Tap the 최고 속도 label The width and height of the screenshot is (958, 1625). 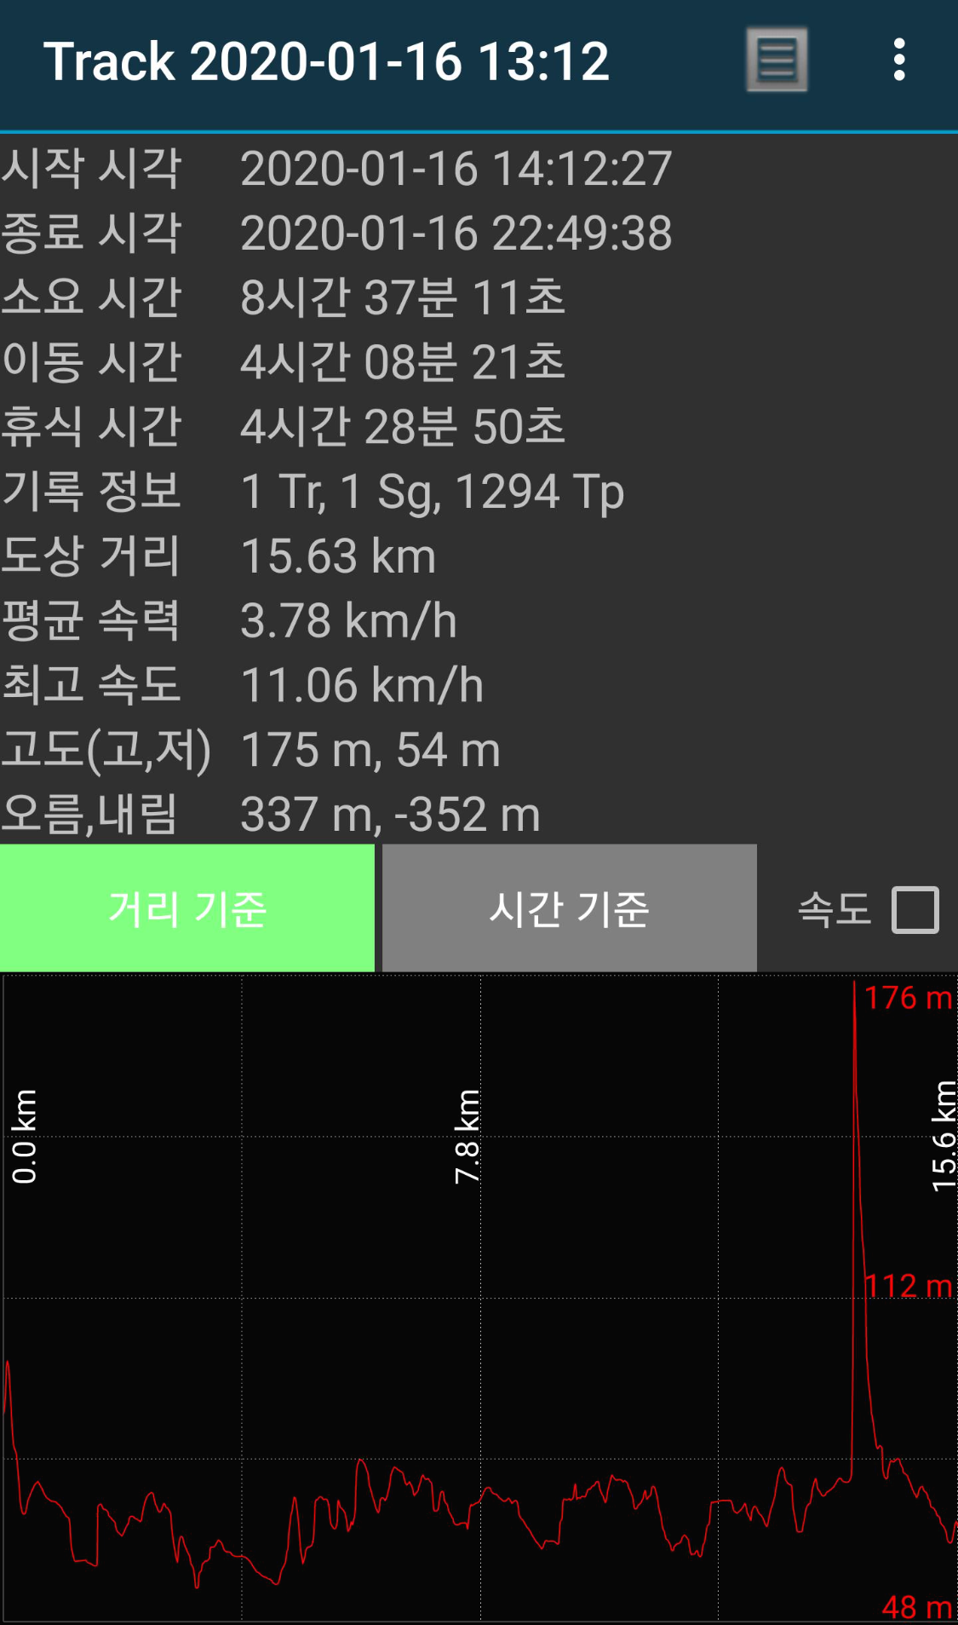91,686
